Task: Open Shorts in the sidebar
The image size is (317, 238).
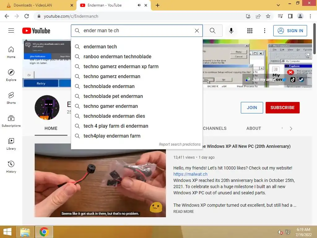Action: pyautogui.click(x=11, y=98)
